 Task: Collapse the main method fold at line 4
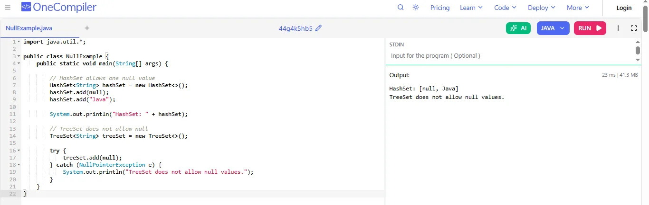pos(19,63)
